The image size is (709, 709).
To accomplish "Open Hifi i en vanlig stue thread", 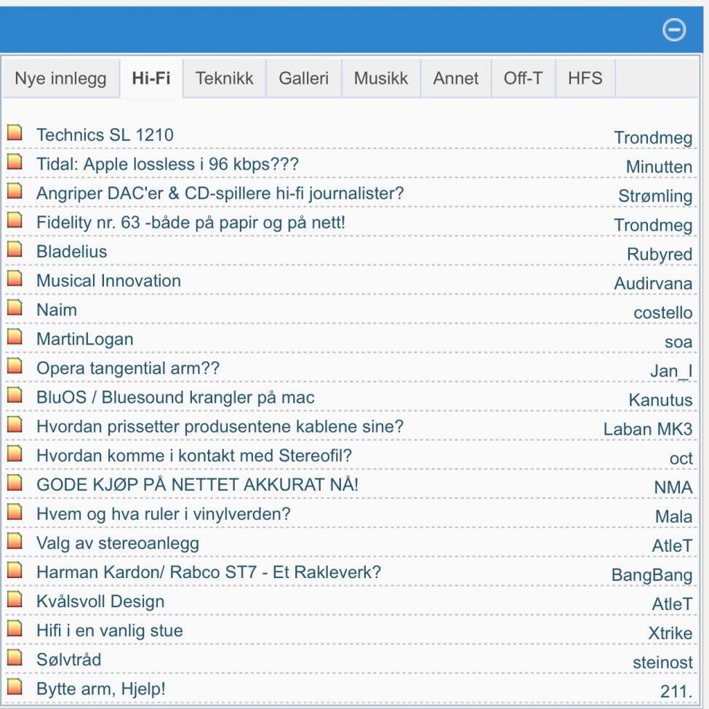I will [109, 630].
